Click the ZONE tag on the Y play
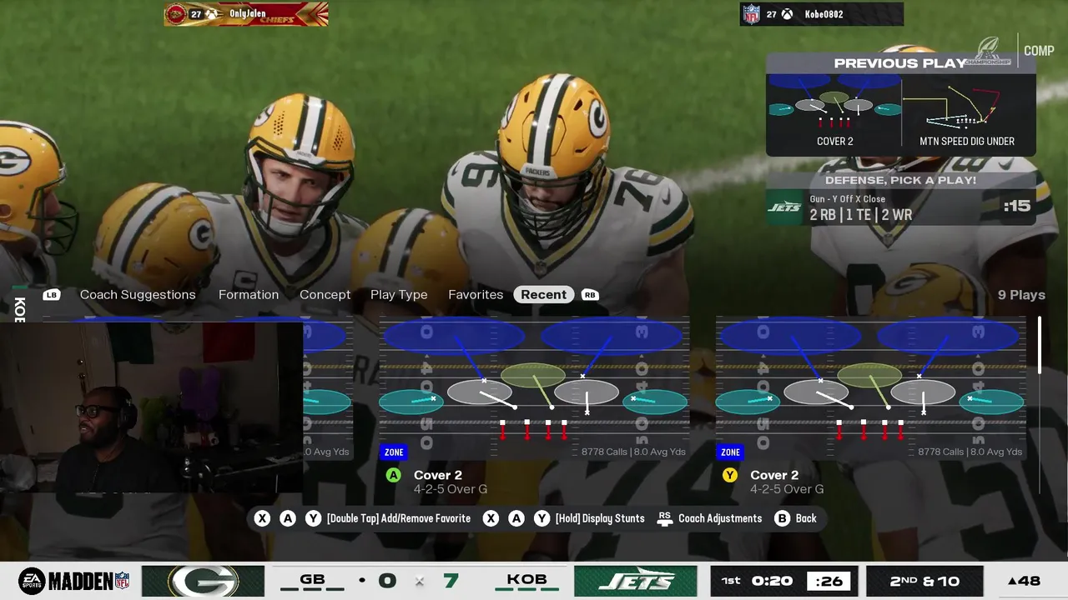This screenshot has width=1068, height=600. coord(730,452)
